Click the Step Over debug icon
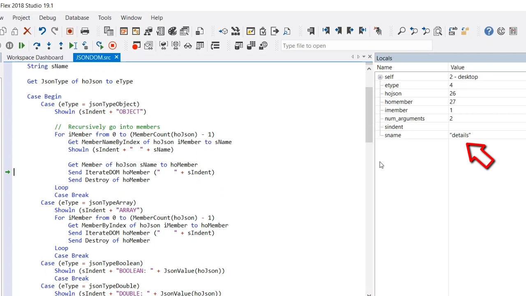 click(x=37, y=46)
